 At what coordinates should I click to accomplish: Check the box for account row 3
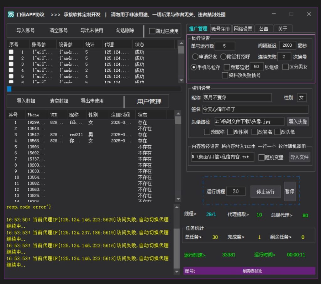pos(11,64)
